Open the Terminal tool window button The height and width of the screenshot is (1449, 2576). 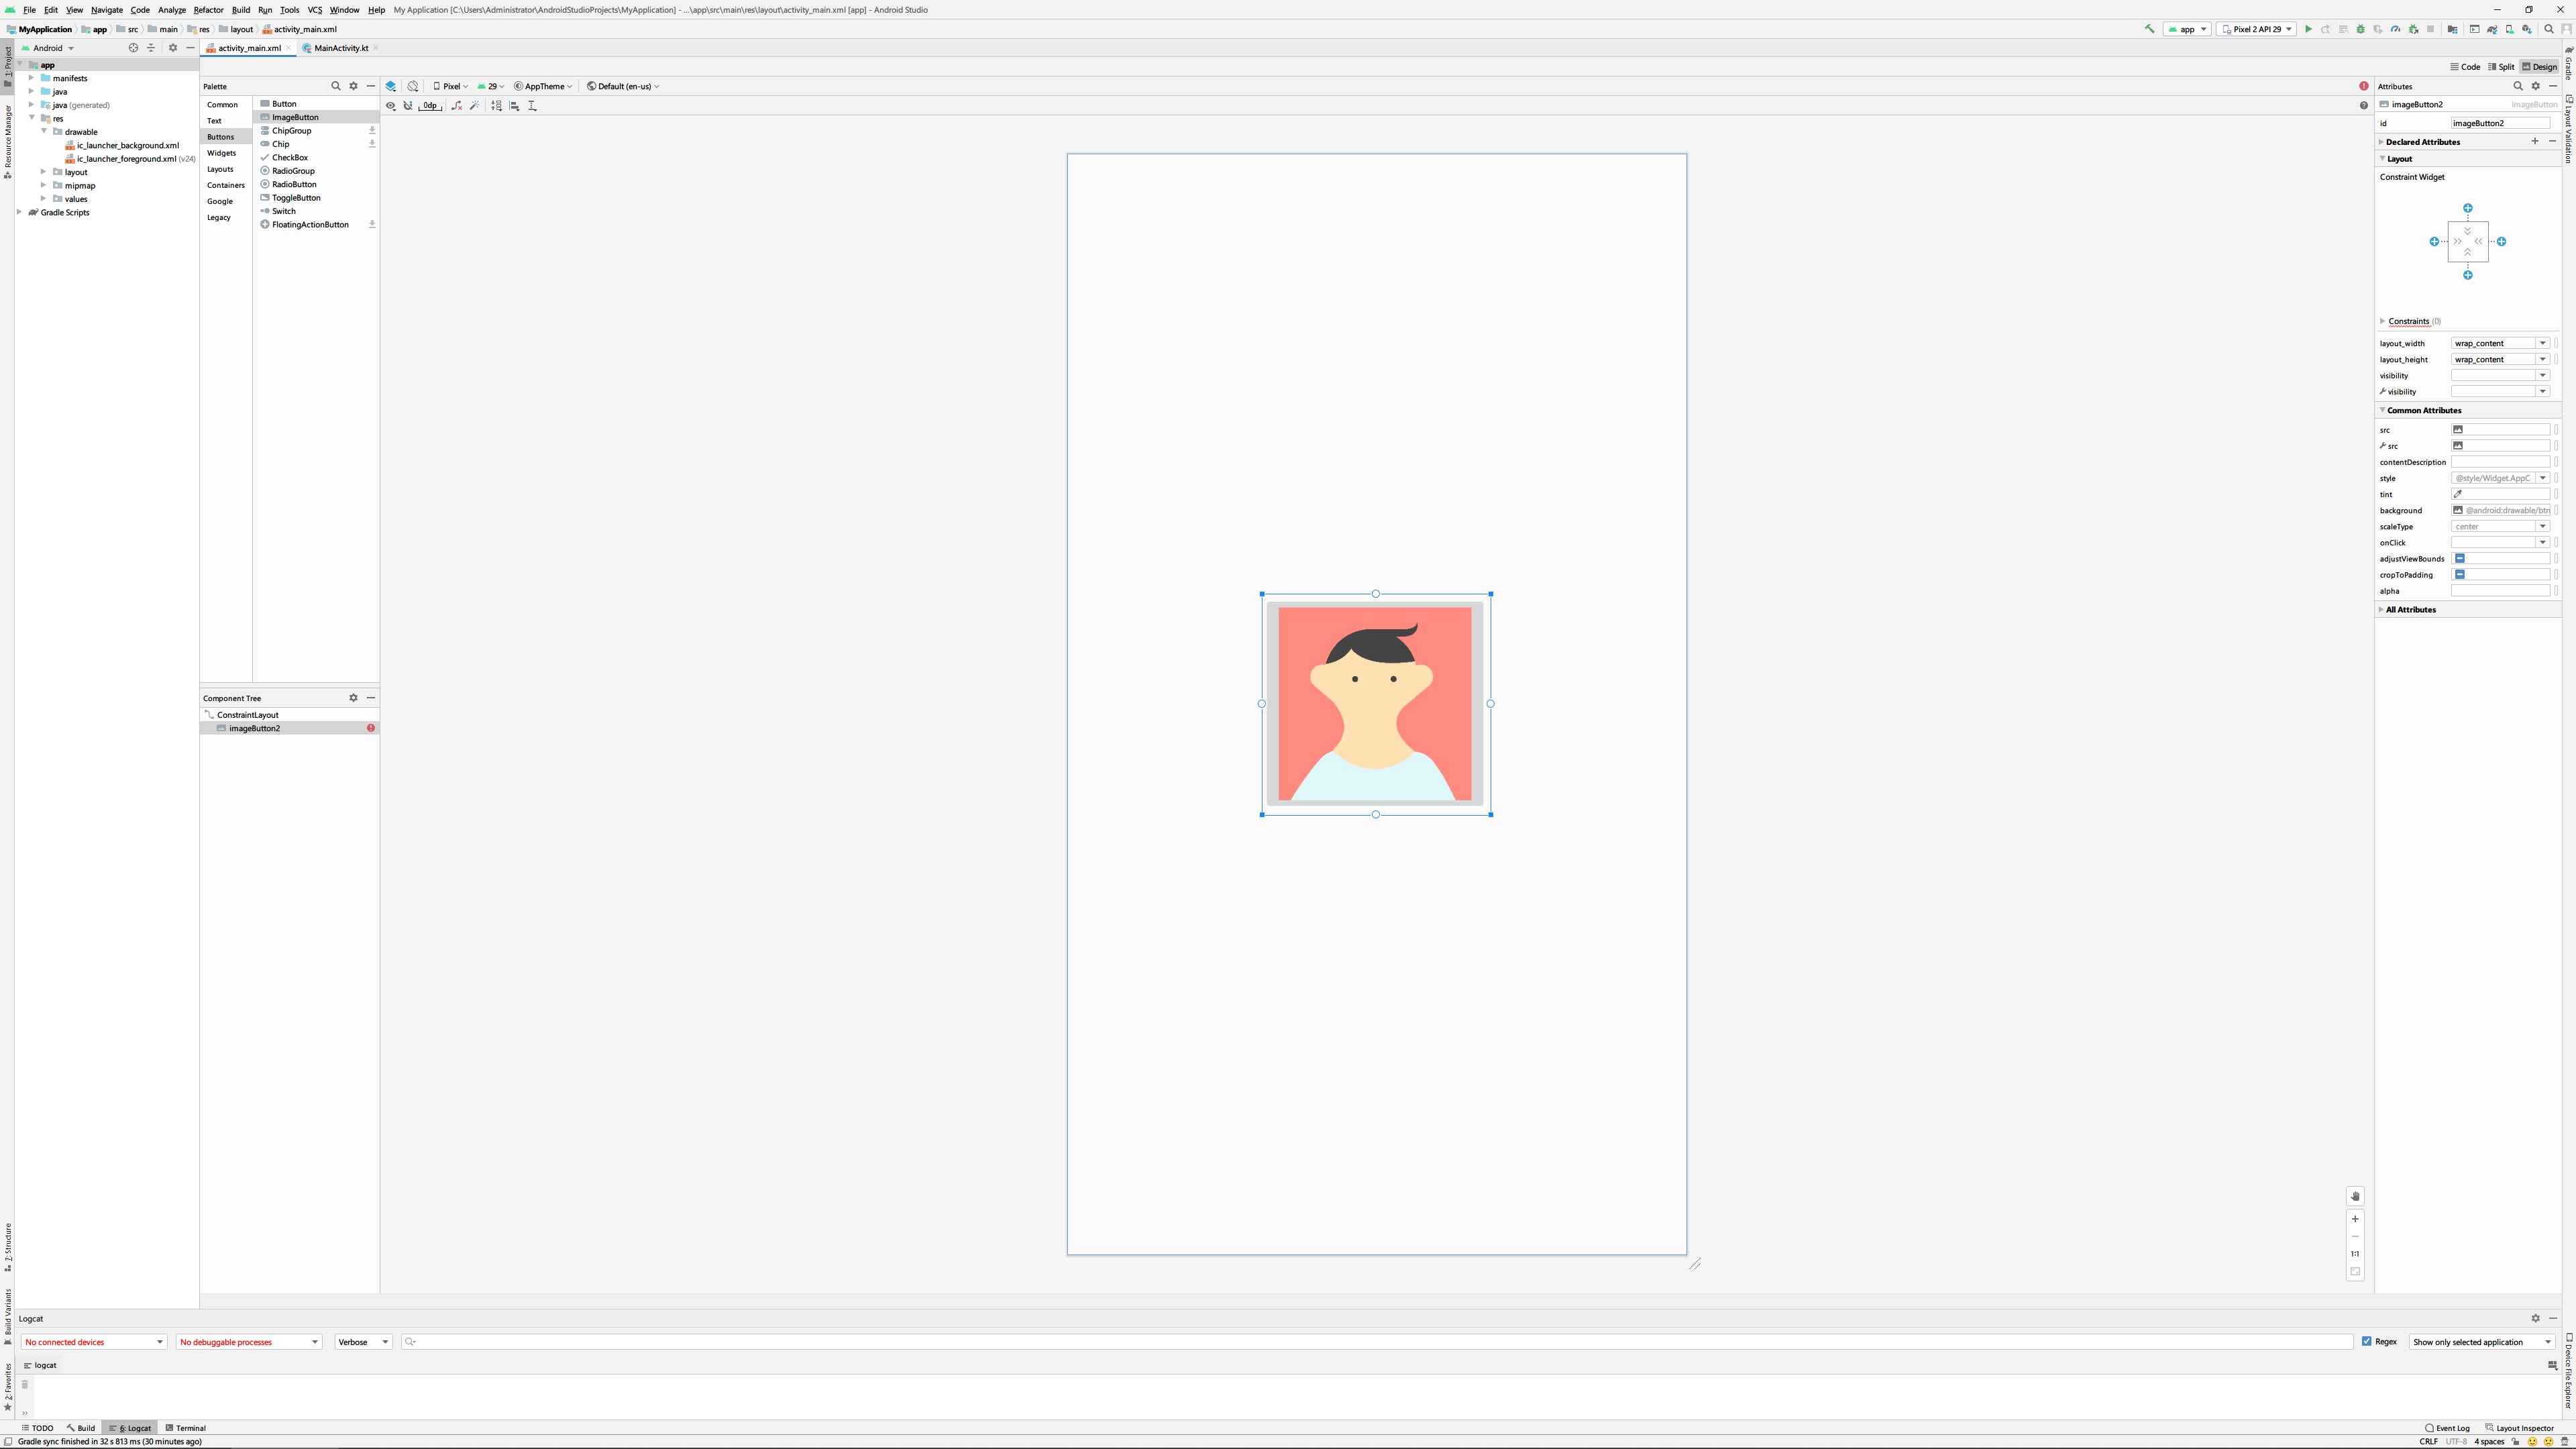[186, 1428]
